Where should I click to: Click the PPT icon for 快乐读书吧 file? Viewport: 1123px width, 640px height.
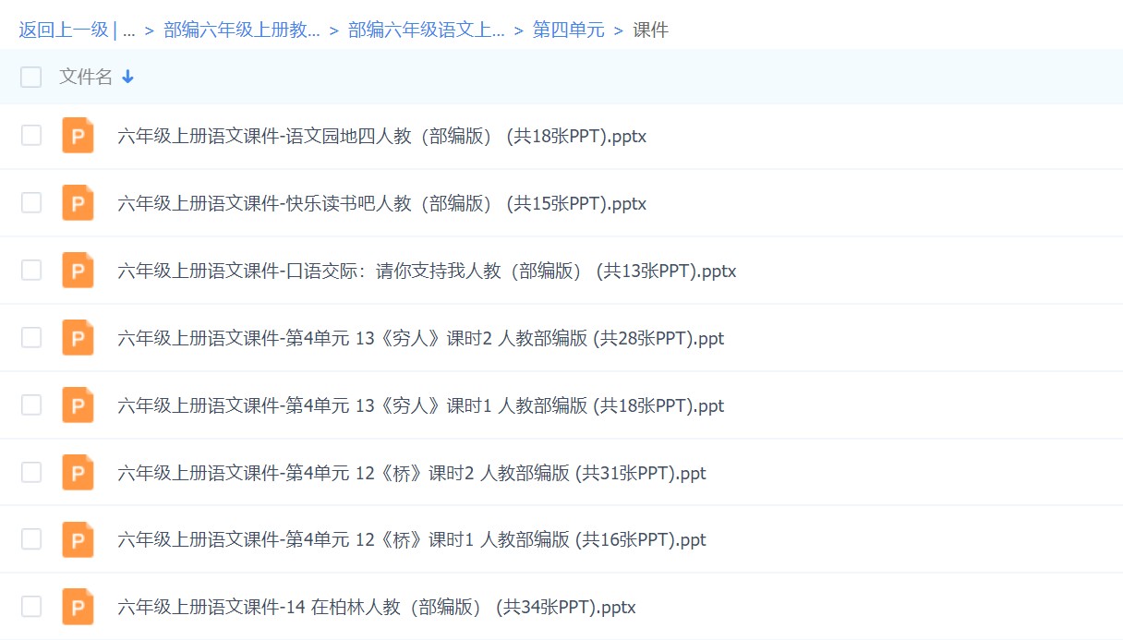(78, 203)
